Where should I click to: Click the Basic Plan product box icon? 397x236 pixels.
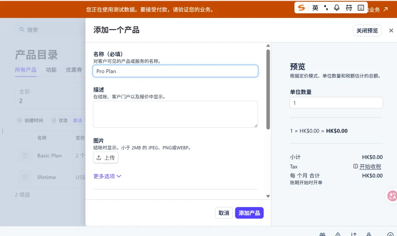[25, 156]
